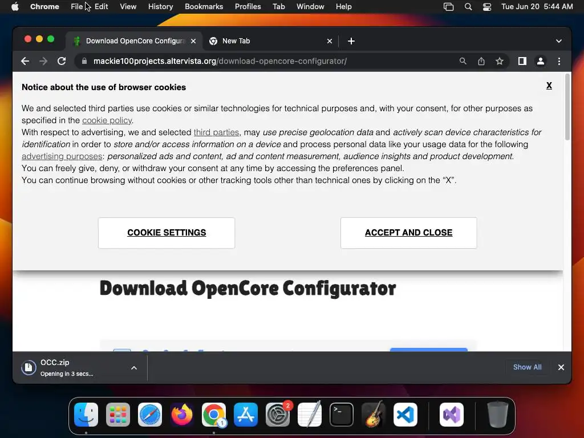Click the browser forward arrow
The height and width of the screenshot is (438, 584).
pyautogui.click(x=43, y=61)
